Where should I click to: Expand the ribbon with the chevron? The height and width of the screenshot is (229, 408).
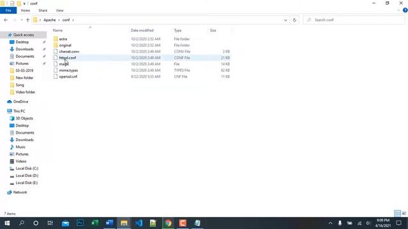398,10
